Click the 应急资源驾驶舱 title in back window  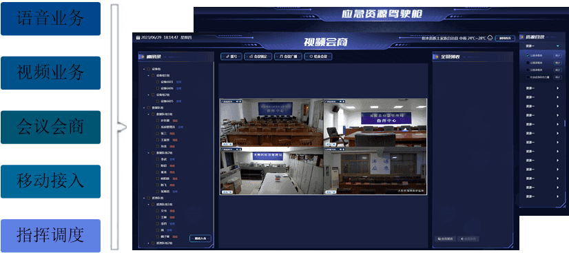pyautogui.click(x=382, y=14)
